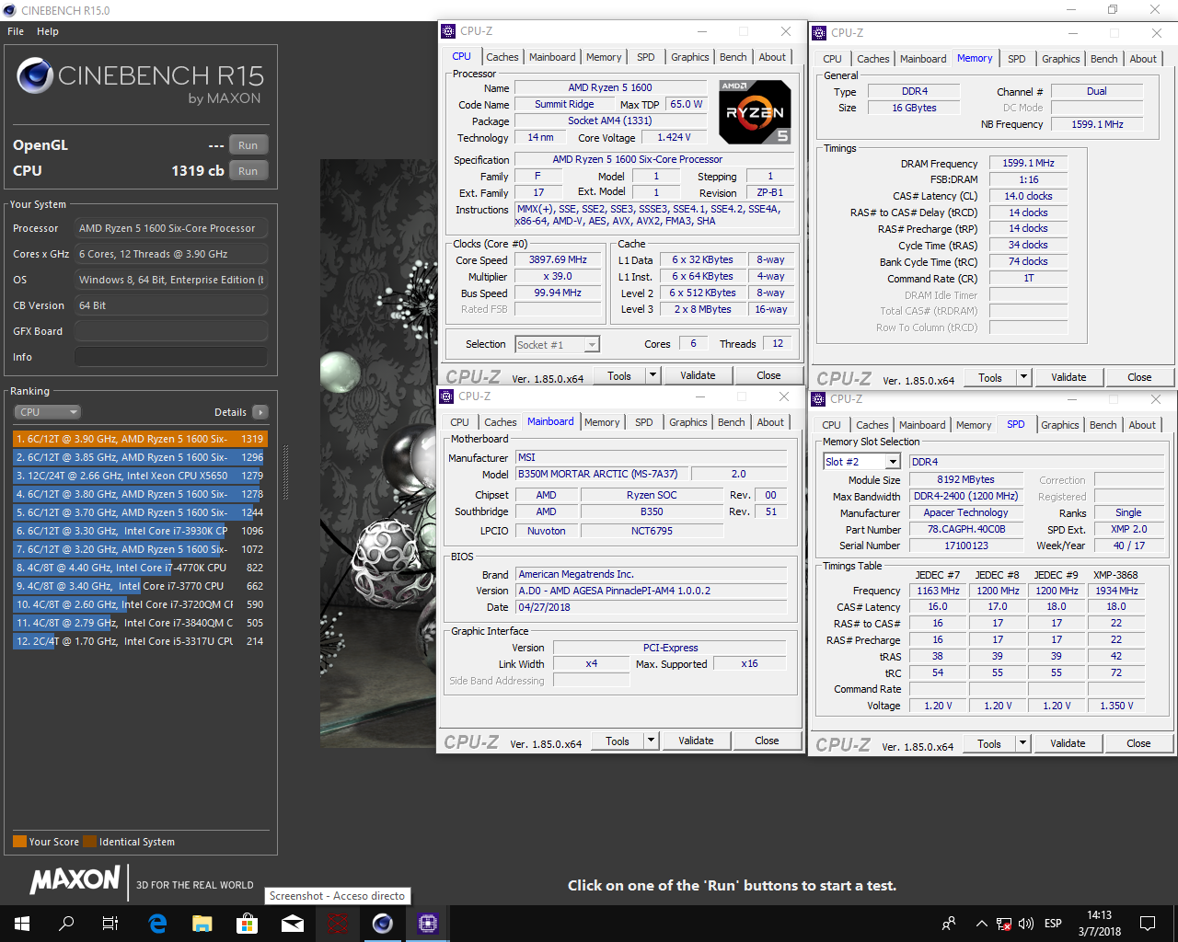Click the Core Speed 3897.69 MHz value
1178x942 pixels.
click(558, 260)
